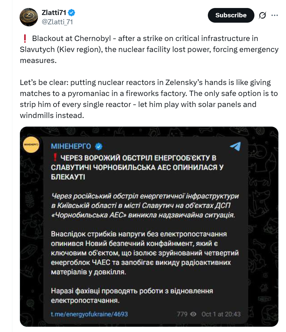Expand the three-dot more options menu

(275, 15)
